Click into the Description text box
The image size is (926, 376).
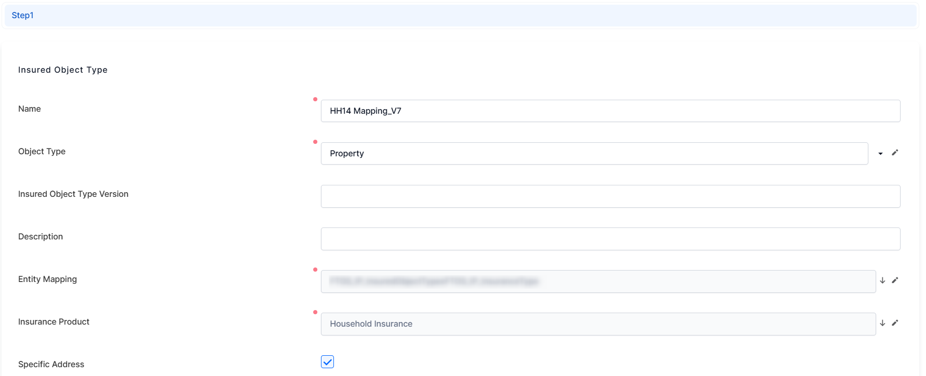[610, 239]
